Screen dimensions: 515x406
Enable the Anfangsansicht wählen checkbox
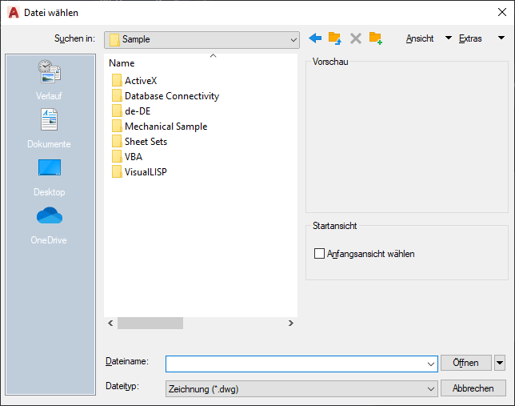tap(319, 254)
